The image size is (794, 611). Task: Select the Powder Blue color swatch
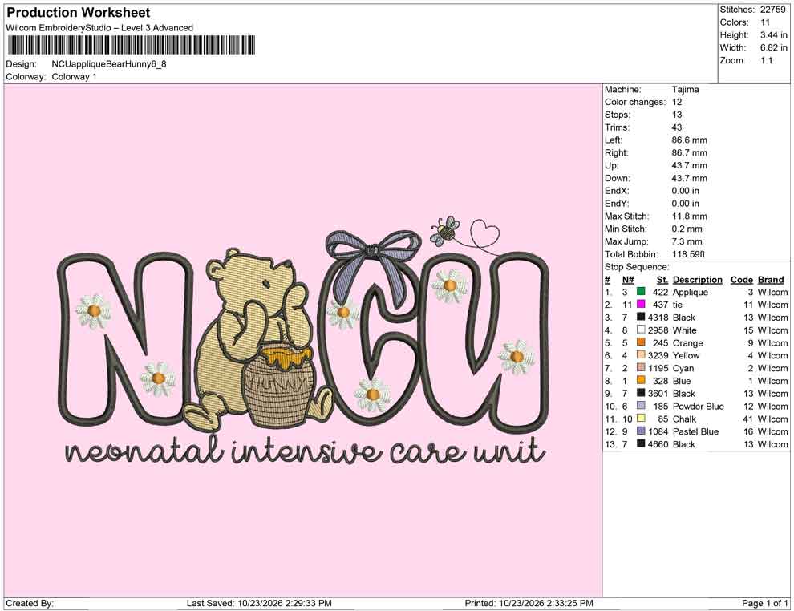(641, 406)
